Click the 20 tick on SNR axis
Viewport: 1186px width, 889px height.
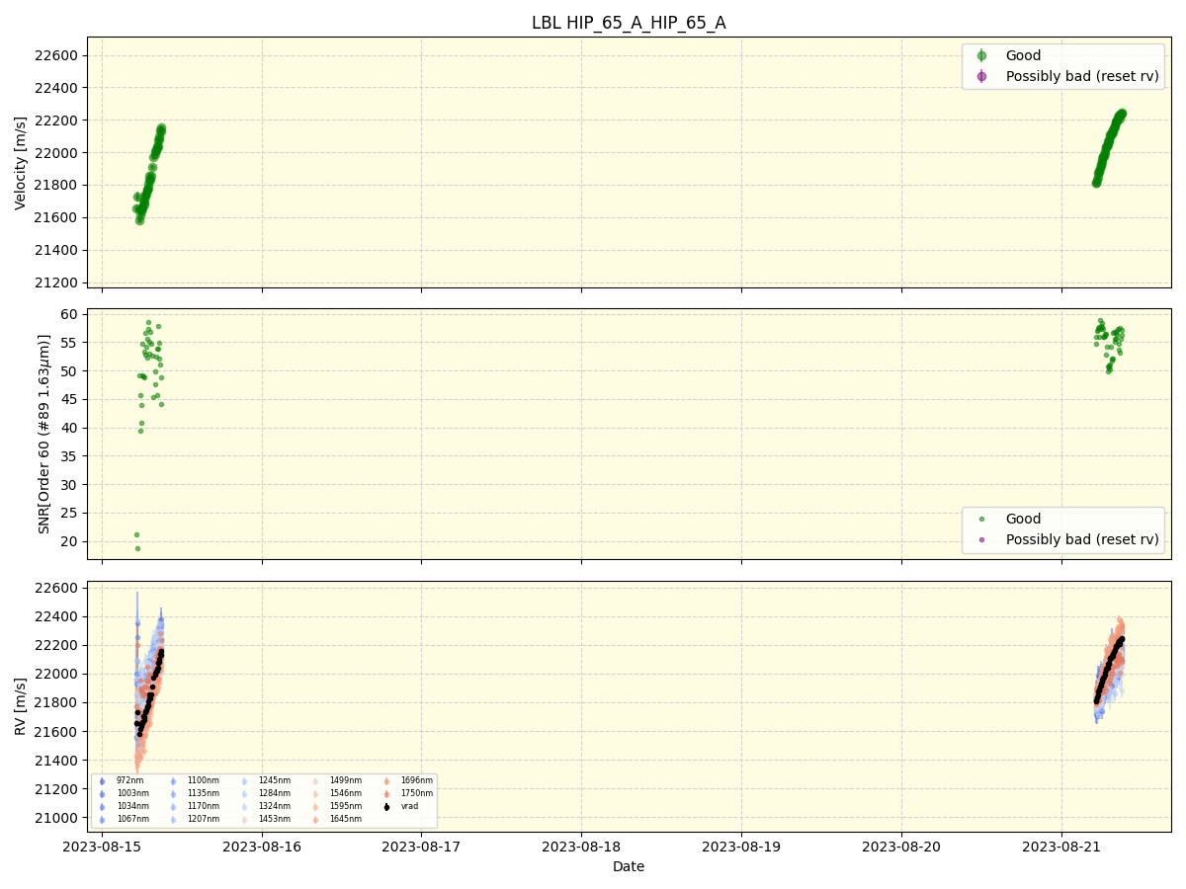pyautogui.click(x=71, y=541)
